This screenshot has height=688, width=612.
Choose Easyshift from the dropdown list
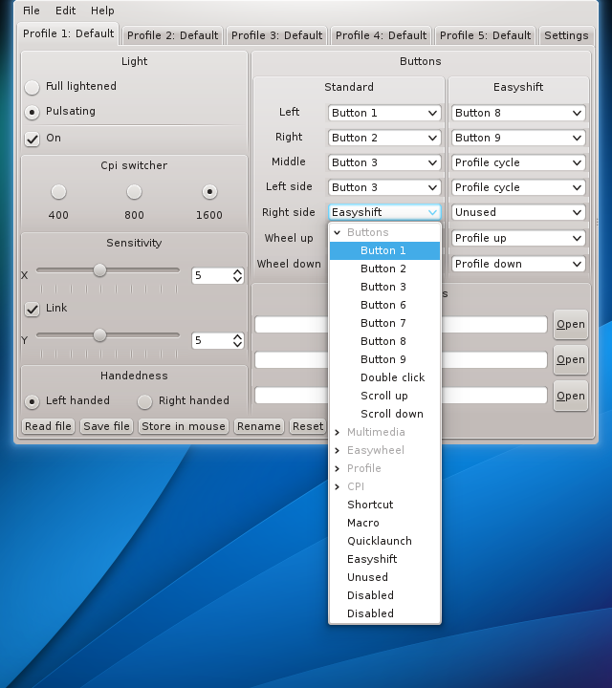(x=384, y=559)
